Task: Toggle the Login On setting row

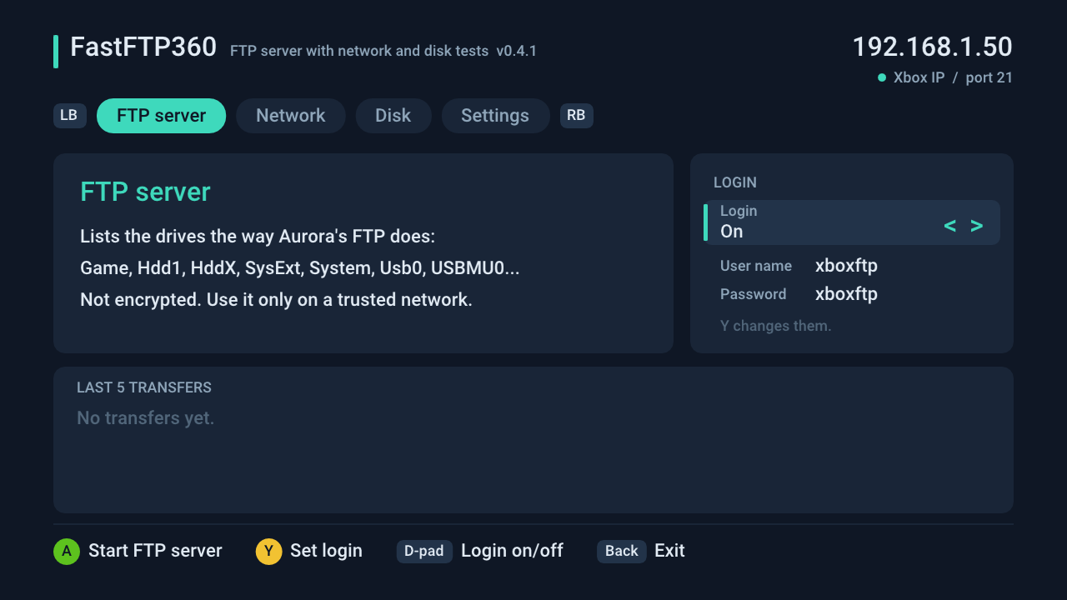Action: click(x=852, y=222)
